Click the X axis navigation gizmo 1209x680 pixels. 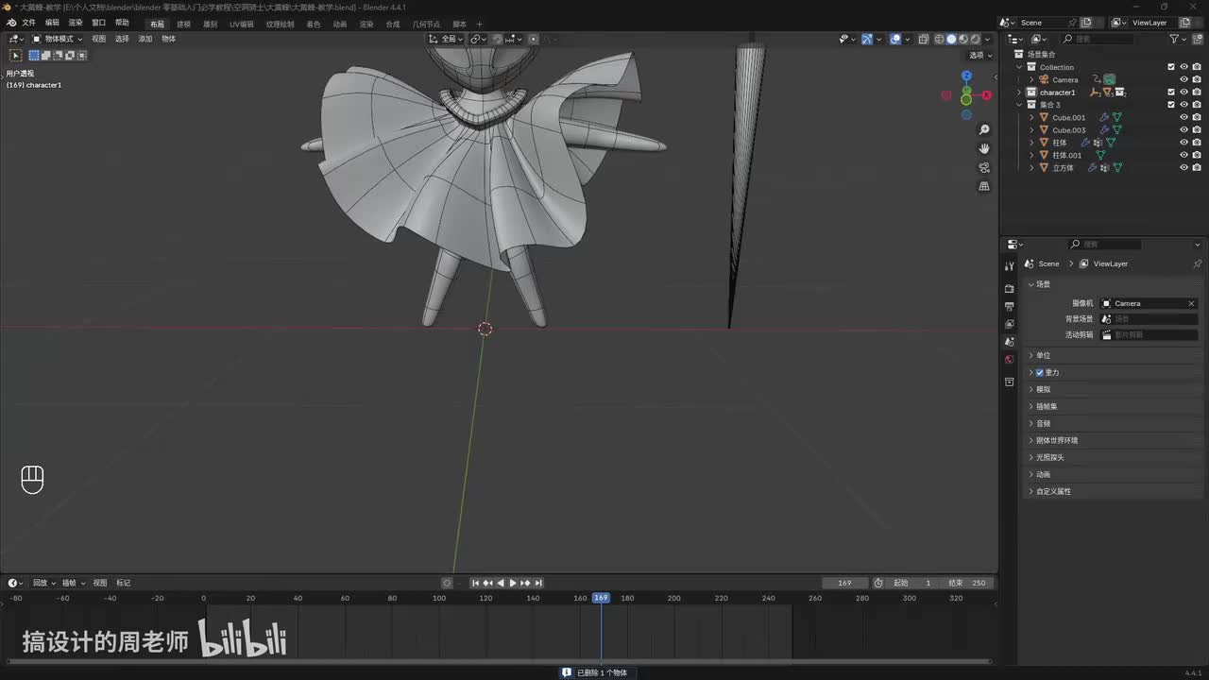click(987, 95)
